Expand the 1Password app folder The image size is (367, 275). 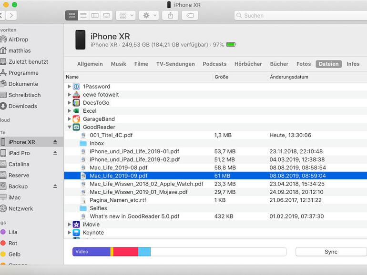click(69, 87)
